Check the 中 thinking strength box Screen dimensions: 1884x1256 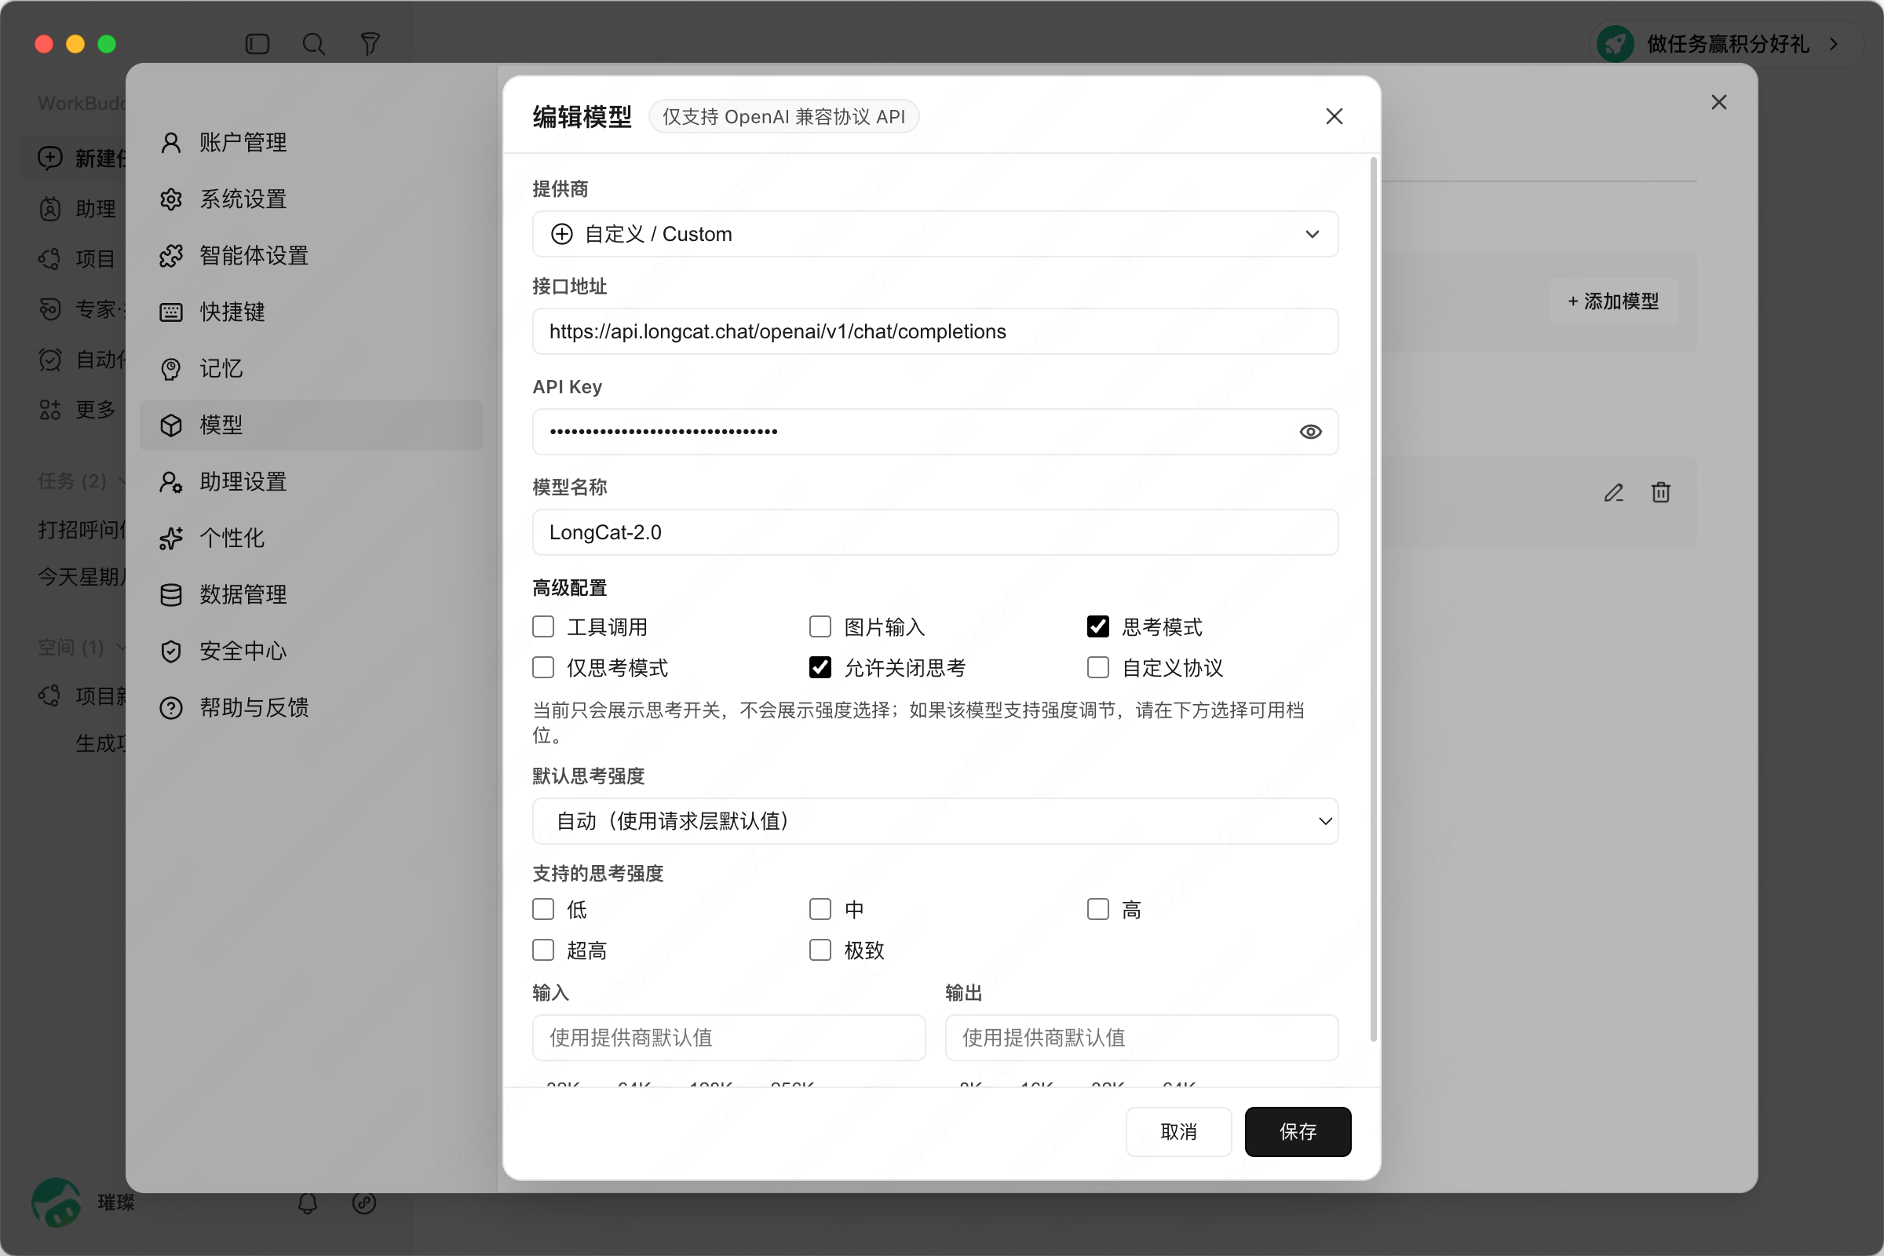coord(820,909)
